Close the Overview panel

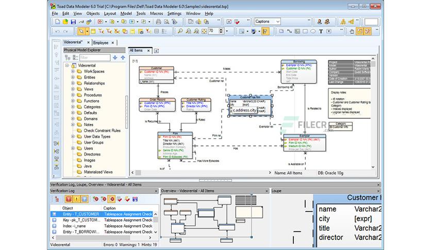point(267,191)
